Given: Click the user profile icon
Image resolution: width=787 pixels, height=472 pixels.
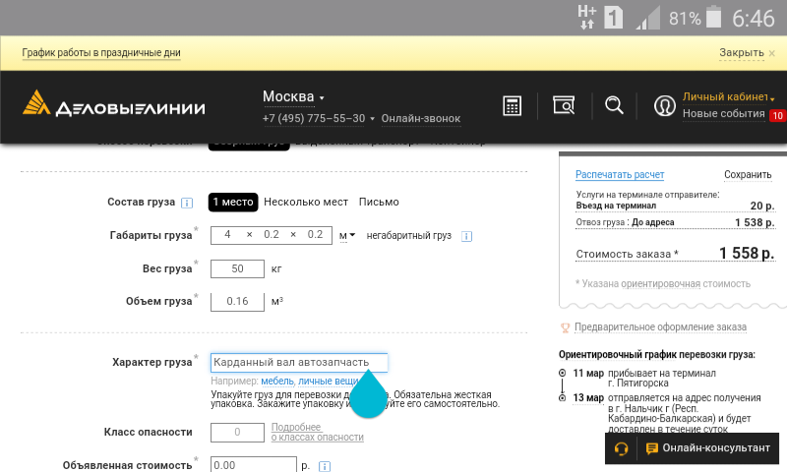Looking at the screenshot, I should tap(665, 106).
